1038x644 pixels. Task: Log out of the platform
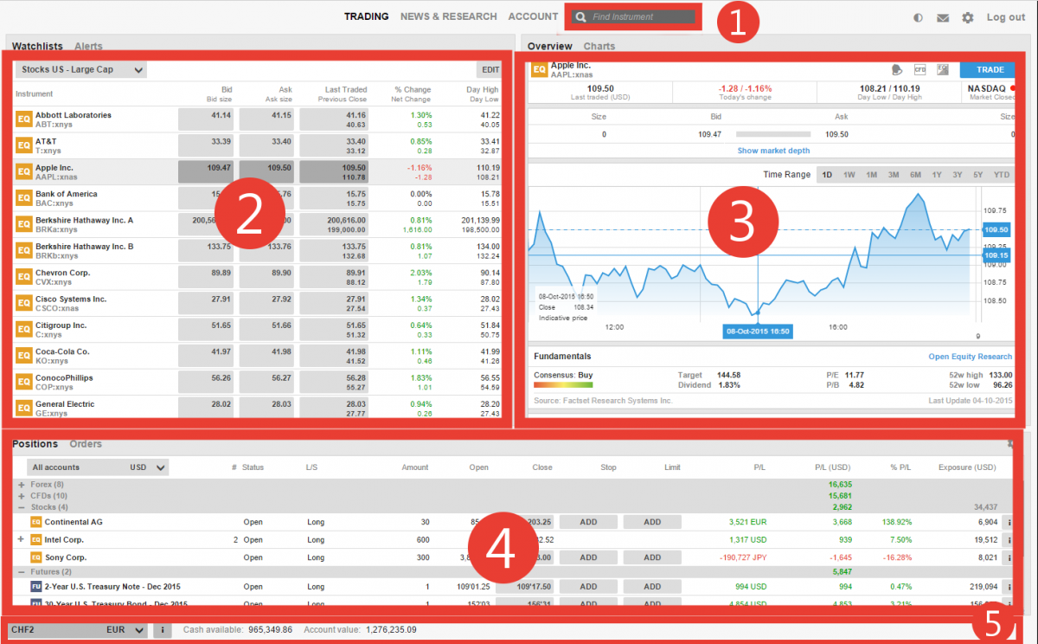coord(1006,17)
